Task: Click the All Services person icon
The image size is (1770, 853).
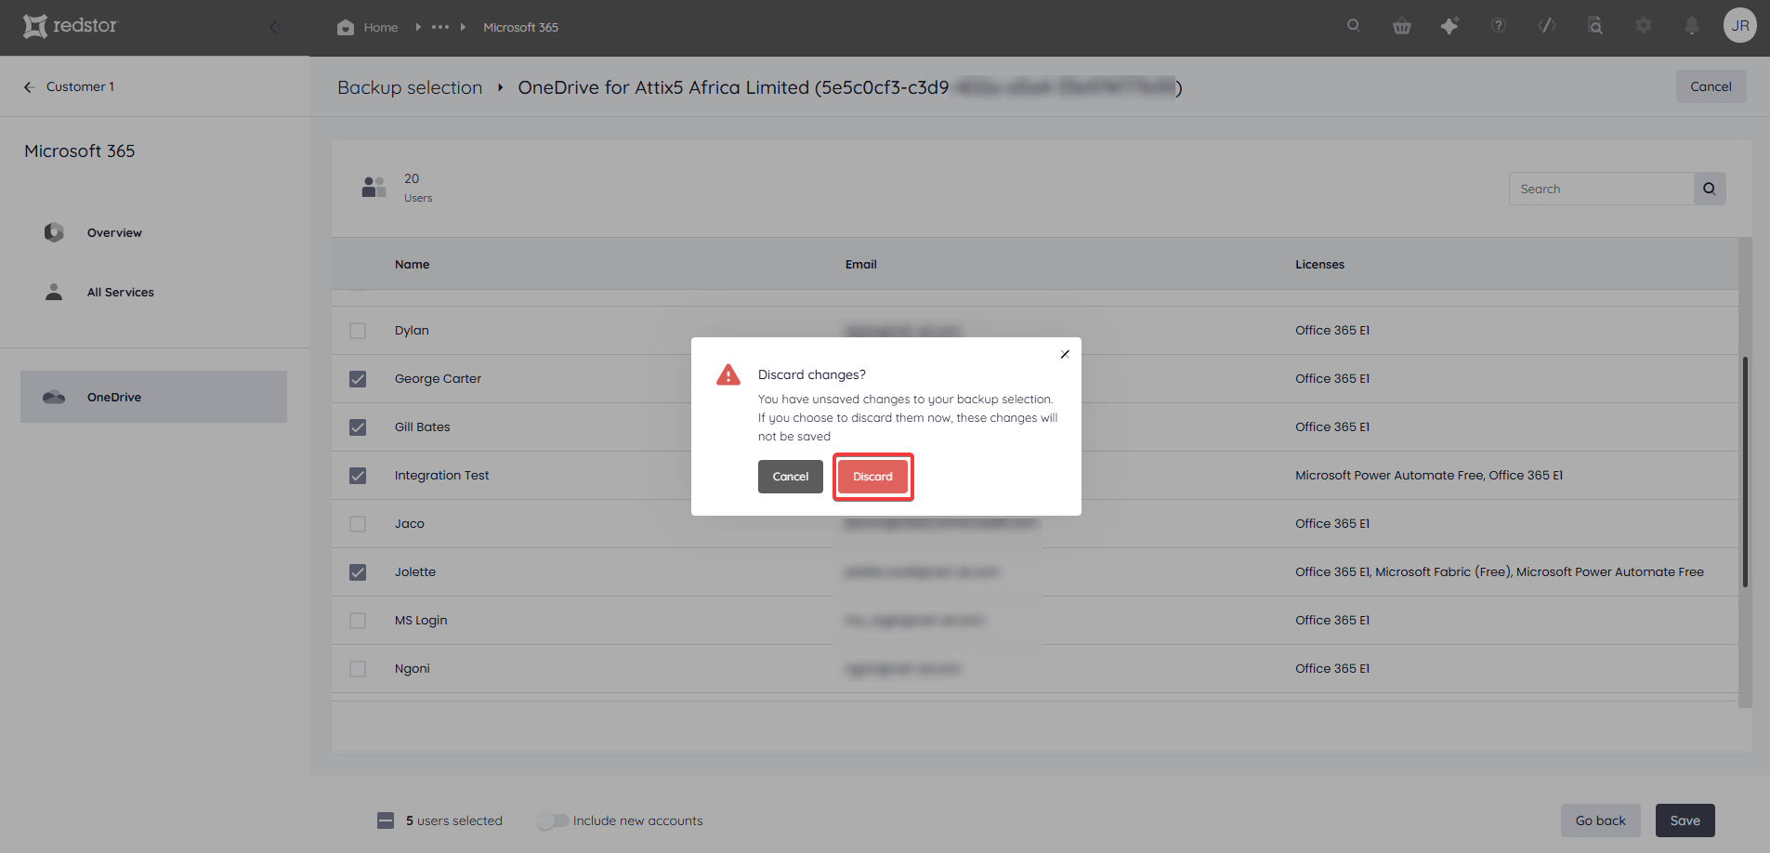Action: pos(54,292)
